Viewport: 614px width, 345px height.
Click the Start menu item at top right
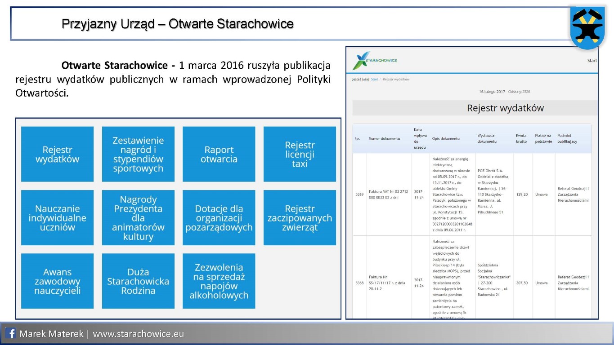592,61
